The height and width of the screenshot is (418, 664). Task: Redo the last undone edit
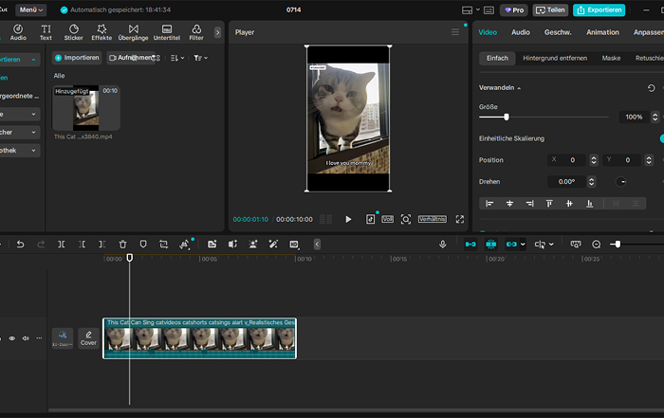[41, 245]
